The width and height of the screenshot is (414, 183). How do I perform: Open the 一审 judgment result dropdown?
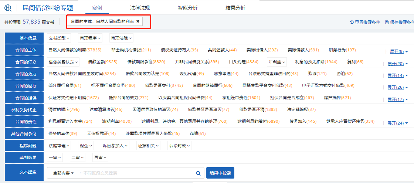tap(55, 157)
